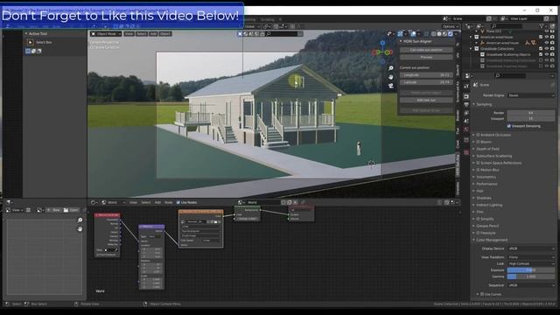Click the image editor zoom magnifier icon
This screenshot has height=315, width=560.
pos(80,220)
